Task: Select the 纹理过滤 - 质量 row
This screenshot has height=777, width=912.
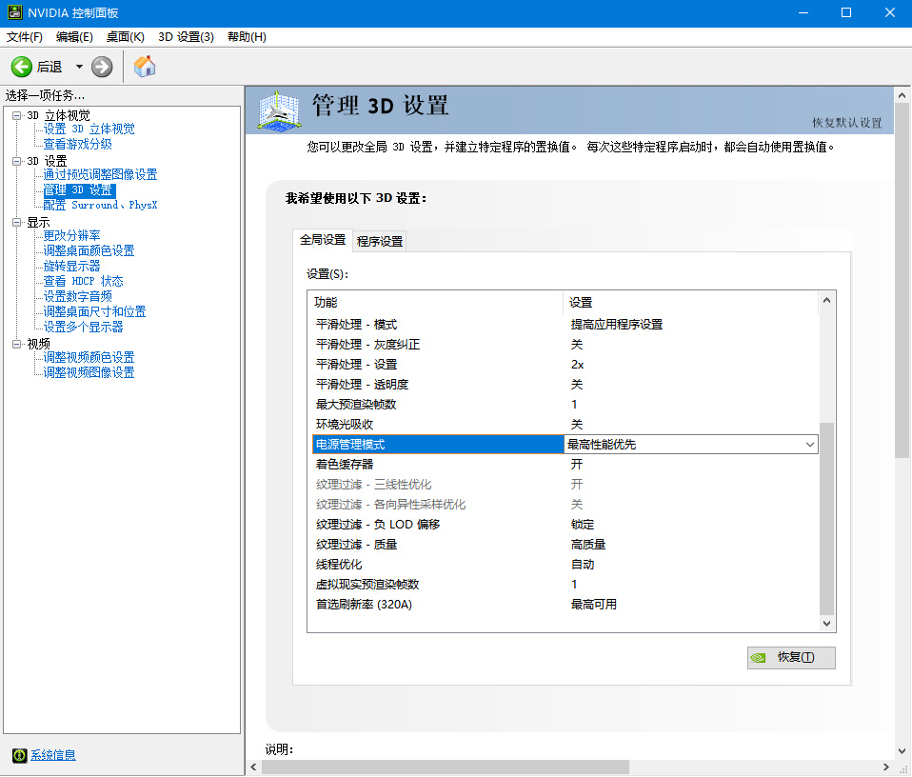Action: pos(357,545)
